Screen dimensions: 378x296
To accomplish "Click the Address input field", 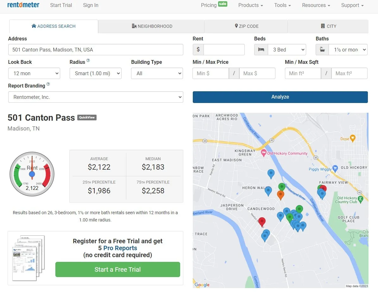I will click(x=96, y=50).
